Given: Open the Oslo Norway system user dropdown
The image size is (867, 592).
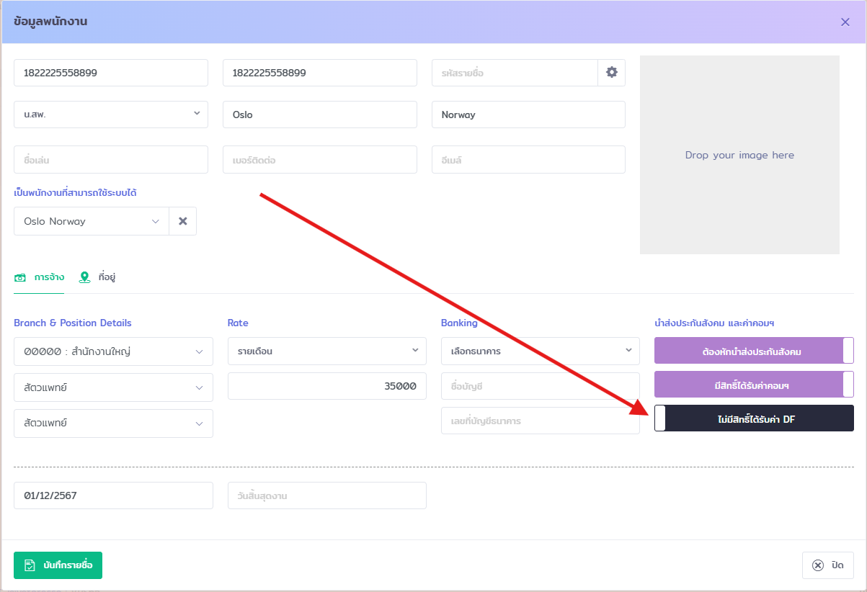Looking at the screenshot, I should tap(91, 222).
